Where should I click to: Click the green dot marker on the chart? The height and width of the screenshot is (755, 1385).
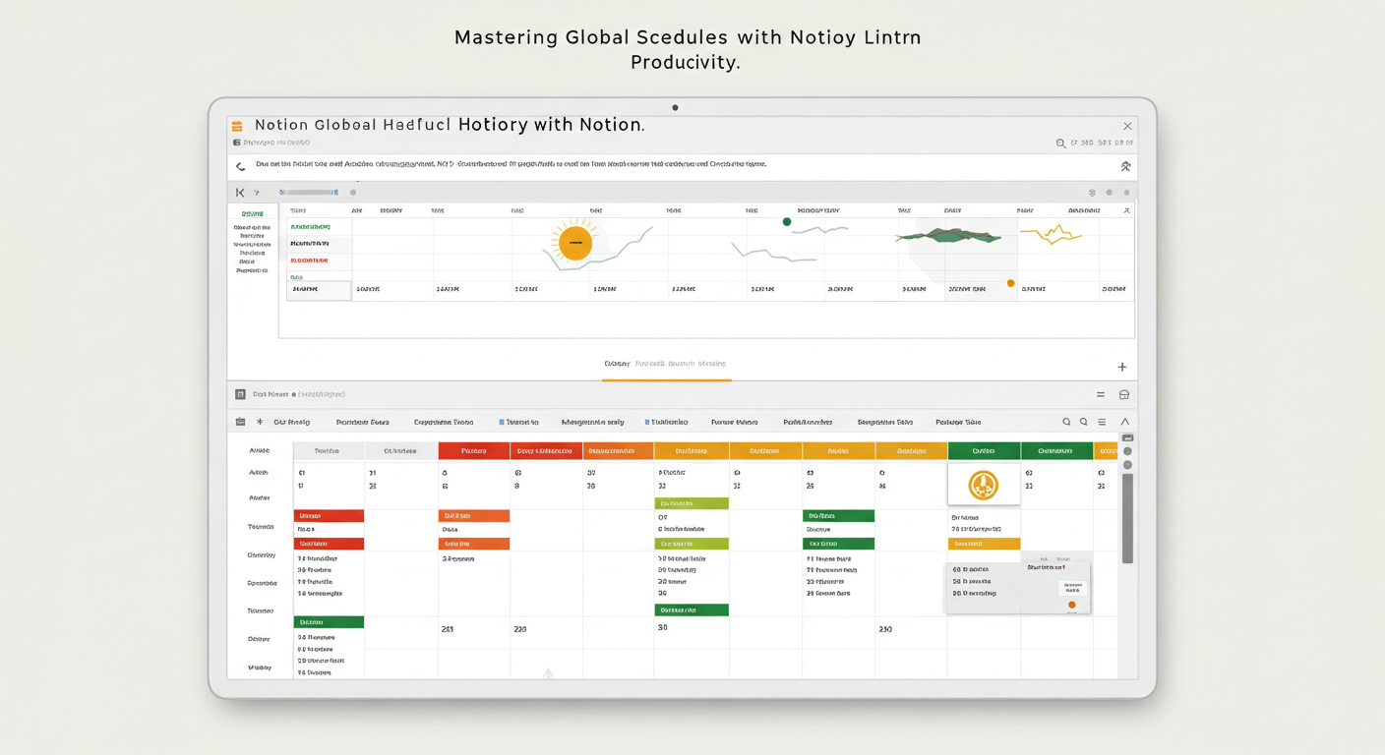(786, 222)
